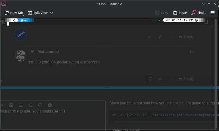
Task: Click the composer resize grip handle
Action: (108, 88)
